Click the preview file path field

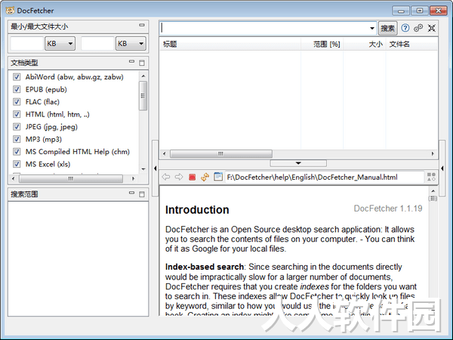coord(325,177)
